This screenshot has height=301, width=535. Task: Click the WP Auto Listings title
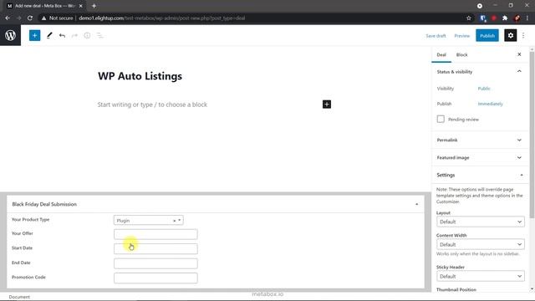point(140,76)
